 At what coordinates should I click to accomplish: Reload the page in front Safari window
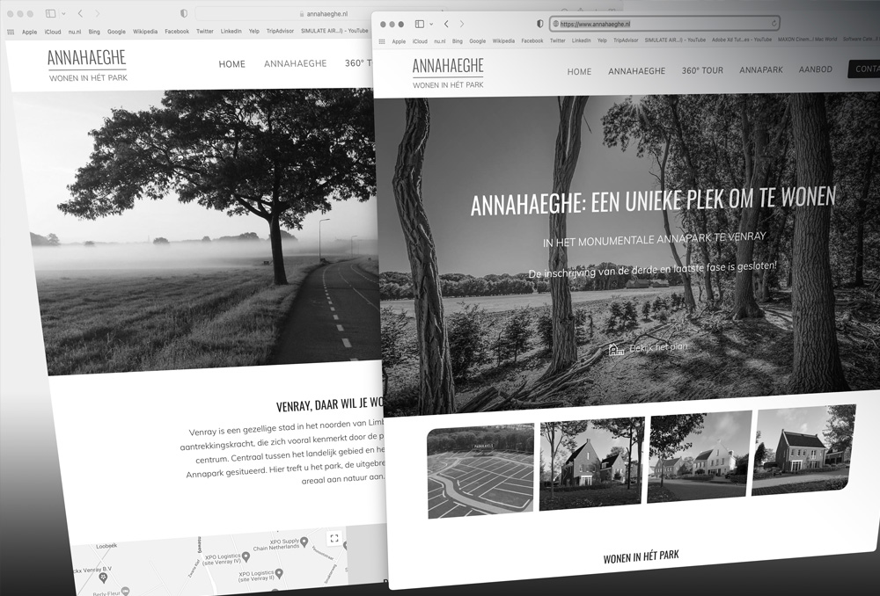click(x=774, y=24)
